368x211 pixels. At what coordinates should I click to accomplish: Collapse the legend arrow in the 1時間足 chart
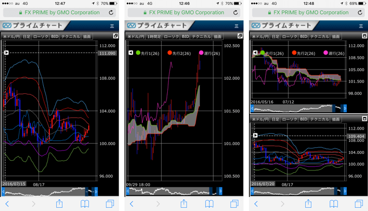click(131, 53)
